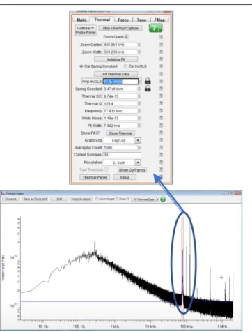The image size is (252, 332).
Task: Open help for Graph Log row
Action: (x=161, y=140)
